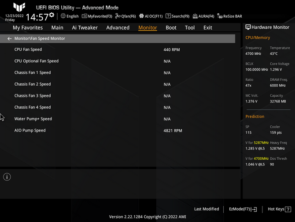
Task: Click the info circle icon in help area
Action: pos(7,177)
